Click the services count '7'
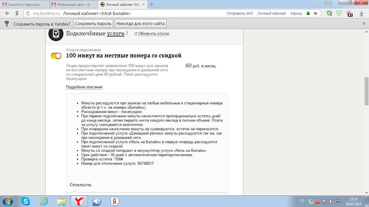Screen dimensions: 369x207 [x=127, y=34]
